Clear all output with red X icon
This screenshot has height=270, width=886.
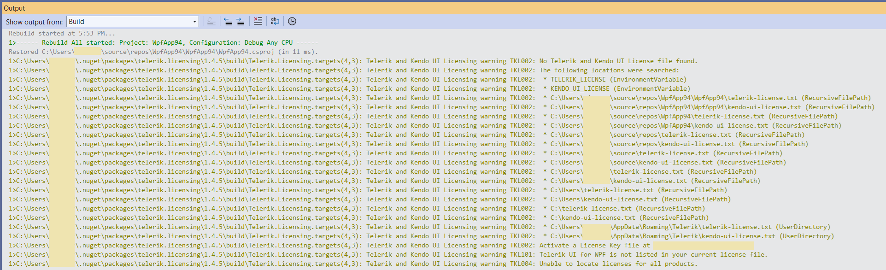pyautogui.click(x=258, y=21)
